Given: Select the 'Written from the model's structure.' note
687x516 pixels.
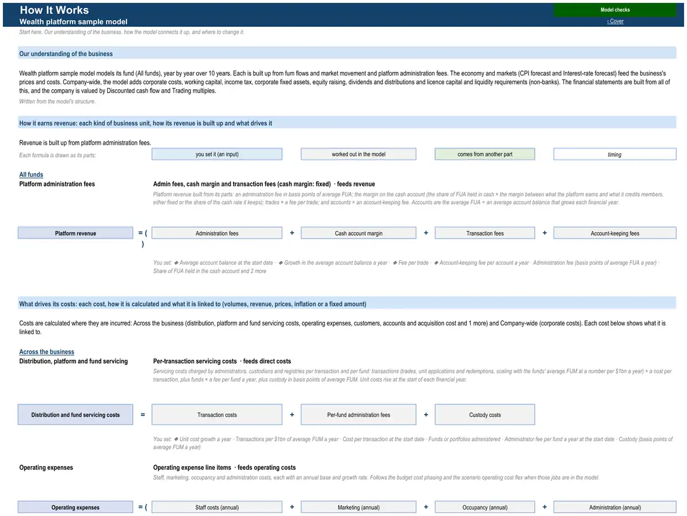Looking at the screenshot, I should [57, 101].
